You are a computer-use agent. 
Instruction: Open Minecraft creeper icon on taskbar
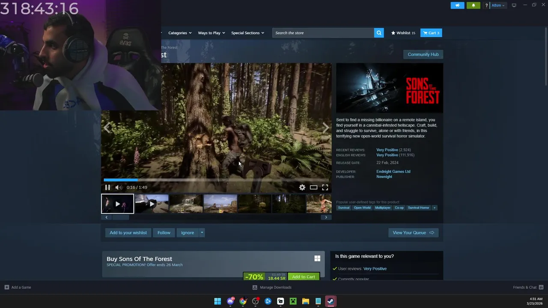point(293,302)
